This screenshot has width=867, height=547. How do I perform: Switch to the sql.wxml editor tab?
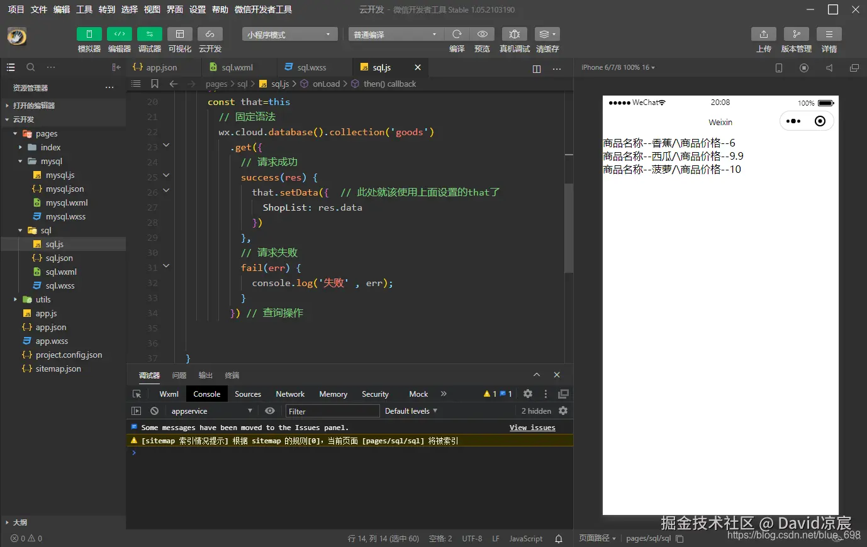237,67
